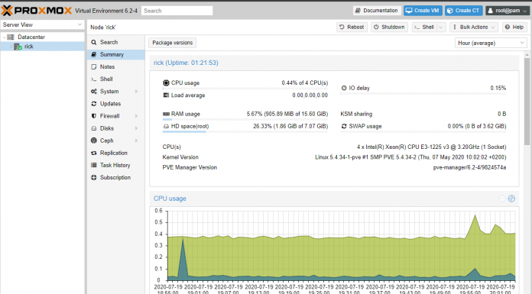
Task: Click the SWAP usage refresh icon
Action: tap(344, 126)
